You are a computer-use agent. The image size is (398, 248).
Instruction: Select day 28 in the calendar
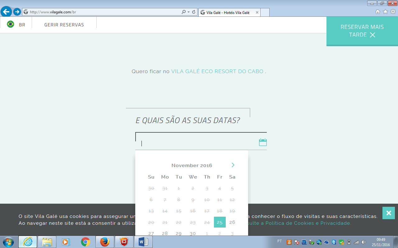coord(165,233)
